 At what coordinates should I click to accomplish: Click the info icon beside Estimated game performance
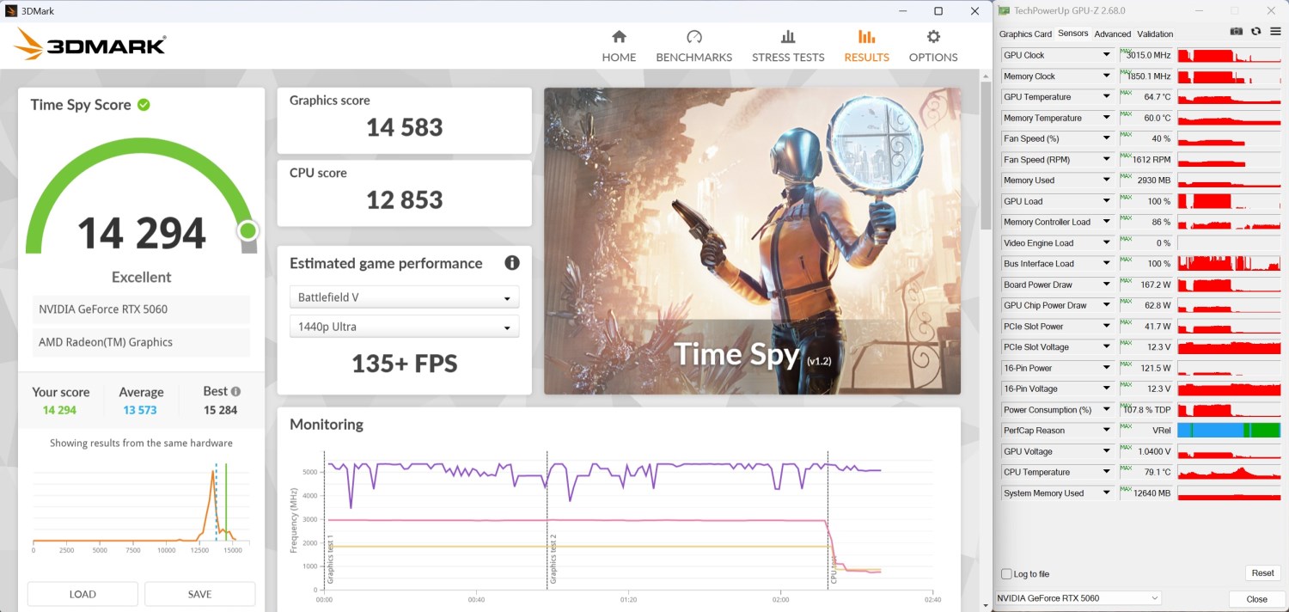[x=511, y=263]
